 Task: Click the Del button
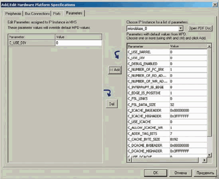click(x=112, y=104)
